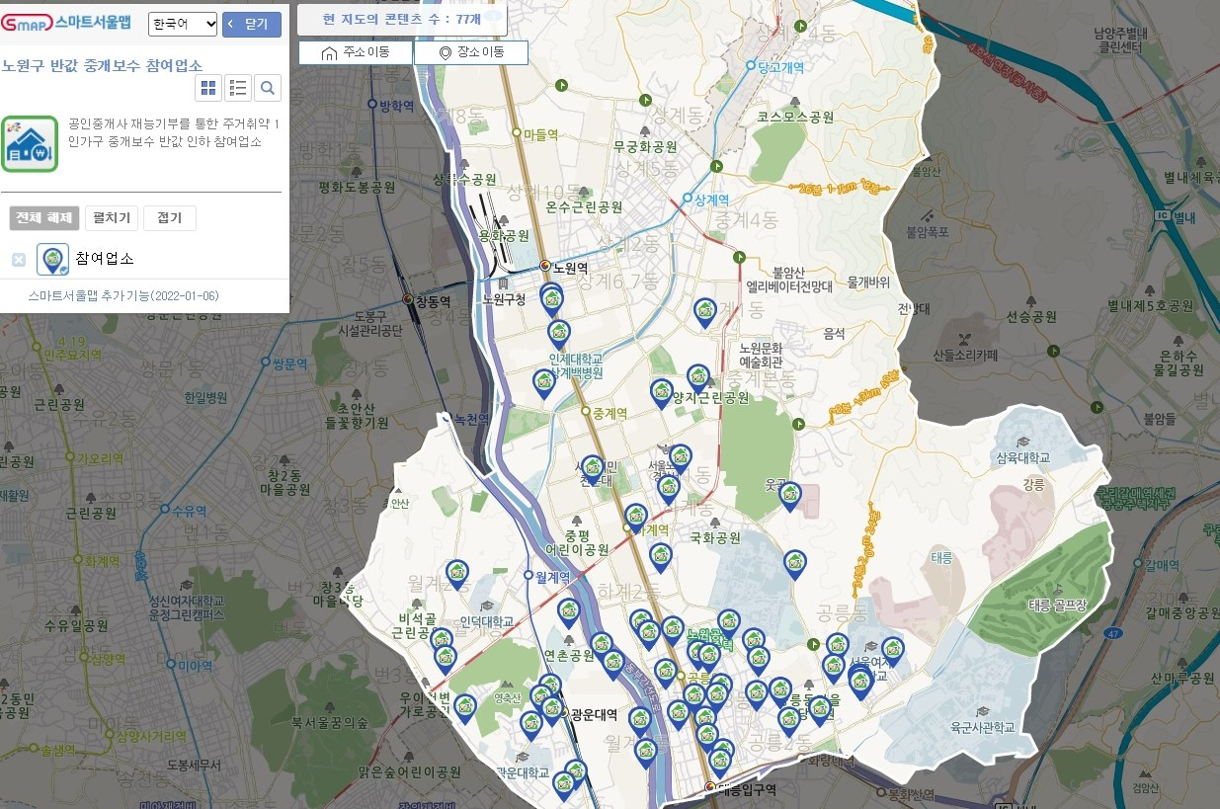Screen dimensions: 1220x809
Task: Click 노원문화 예술회관 map label
Action: pos(760,356)
